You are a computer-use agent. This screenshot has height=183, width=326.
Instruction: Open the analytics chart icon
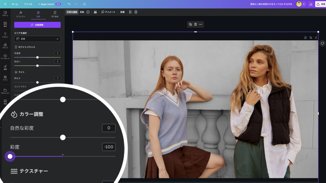[311, 4]
